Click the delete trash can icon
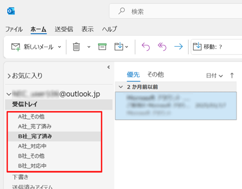The width and height of the screenshot is (242, 189). pyautogui.click(x=76, y=47)
